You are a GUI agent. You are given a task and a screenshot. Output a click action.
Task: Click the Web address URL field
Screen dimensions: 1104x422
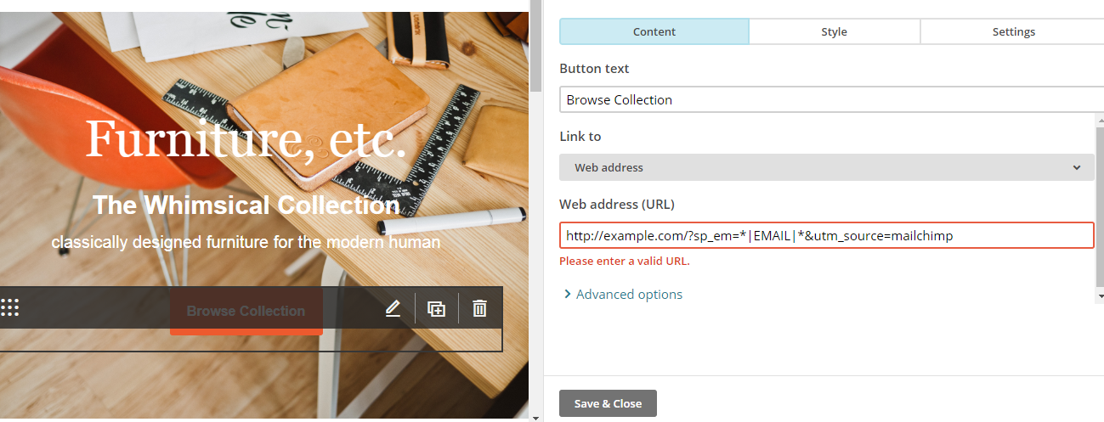827,235
